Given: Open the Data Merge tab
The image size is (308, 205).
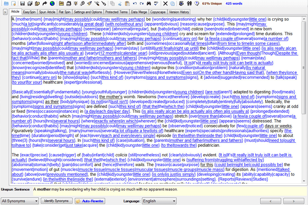Looking at the screenshot, I should [139, 12].
